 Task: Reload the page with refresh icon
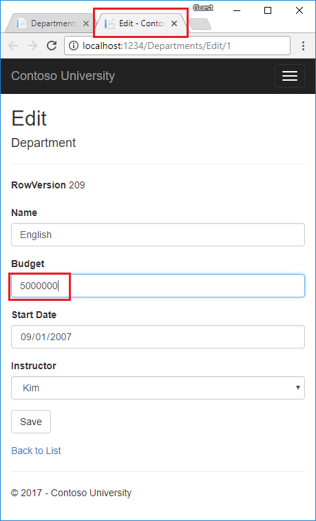tap(52, 46)
